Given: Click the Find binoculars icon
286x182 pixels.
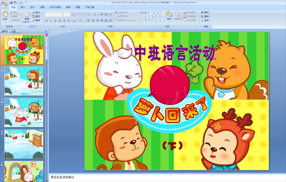Looking at the screenshot, I should 202,12.
